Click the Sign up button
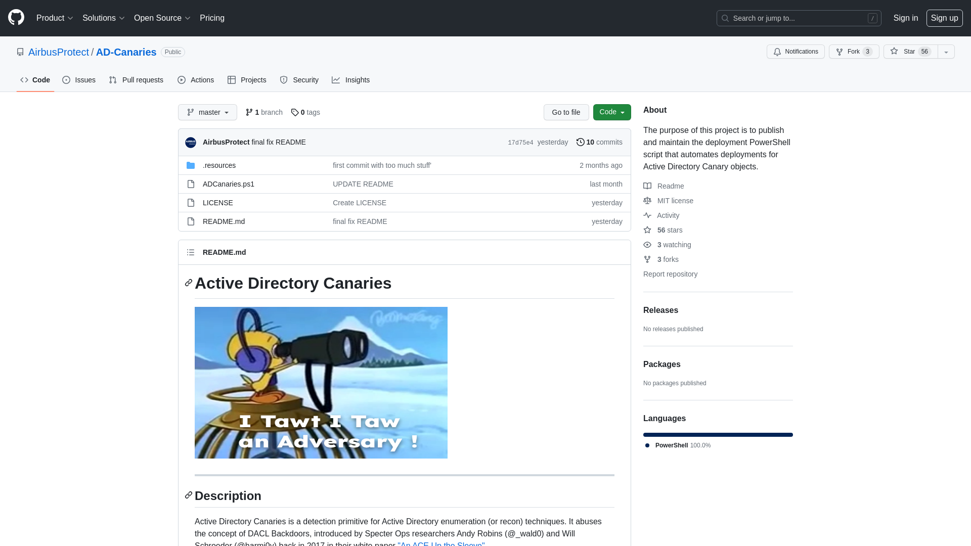The width and height of the screenshot is (971, 546). (x=944, y=18)
